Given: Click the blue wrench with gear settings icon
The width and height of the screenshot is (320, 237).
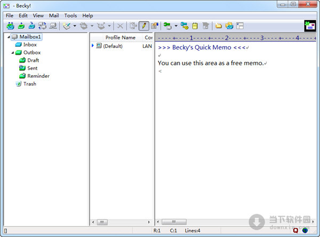Looking at the screenshot, I should (x=185, y=26).
